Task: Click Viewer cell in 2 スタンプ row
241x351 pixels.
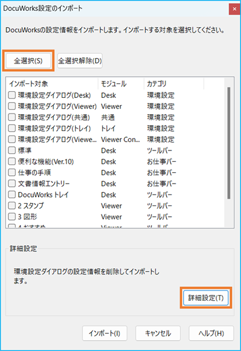Action: 111,205
